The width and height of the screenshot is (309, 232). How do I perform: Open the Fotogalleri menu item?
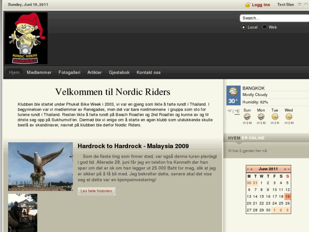69,72
